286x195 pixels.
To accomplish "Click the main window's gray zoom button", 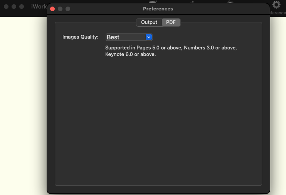I will tap(22, 7).
